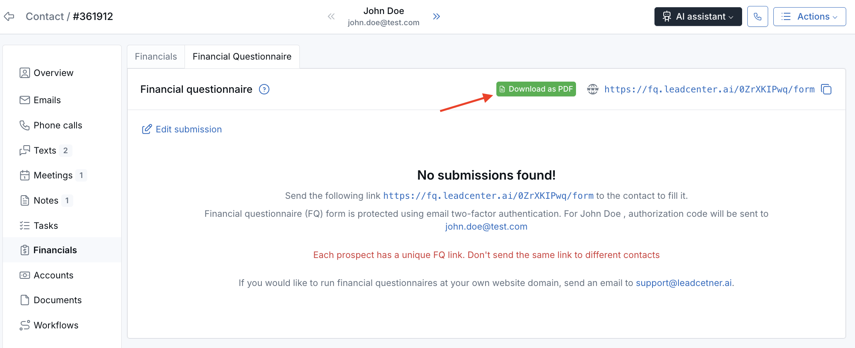This screenshot has height=348, width=855.
Task: Copy the questionnaire link with copy icon
Action: point(826,89)
